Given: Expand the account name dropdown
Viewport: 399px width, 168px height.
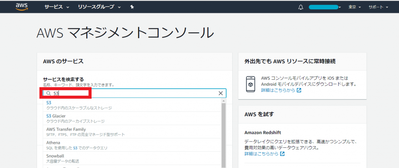Looking at the screenshot, I should pos(325,7).
